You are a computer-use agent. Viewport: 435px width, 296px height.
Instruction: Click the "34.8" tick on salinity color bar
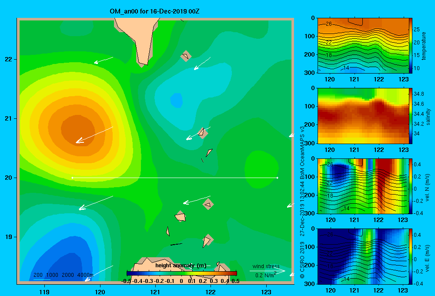point(418,94)
